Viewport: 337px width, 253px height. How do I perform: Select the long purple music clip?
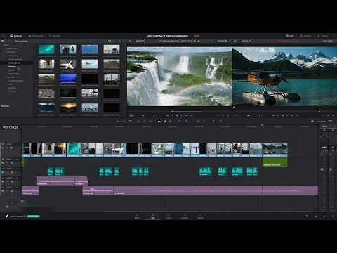coord(216,190)
